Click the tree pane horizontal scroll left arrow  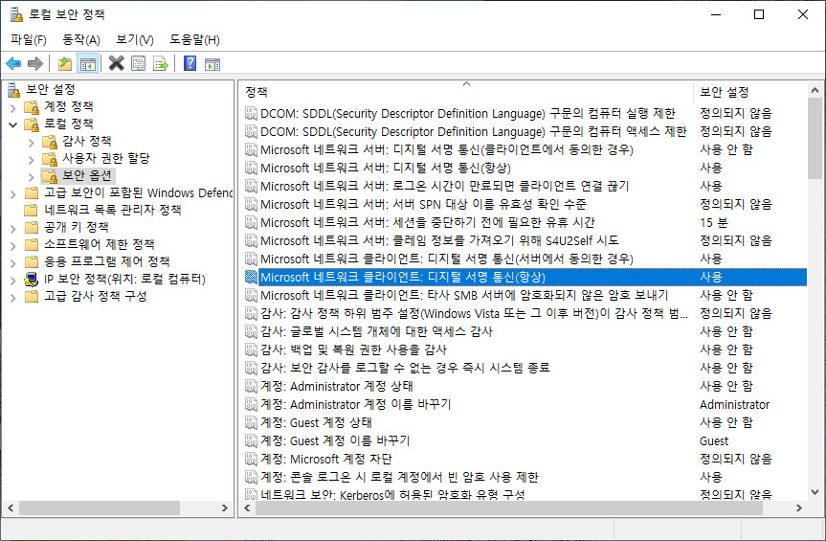11,507
